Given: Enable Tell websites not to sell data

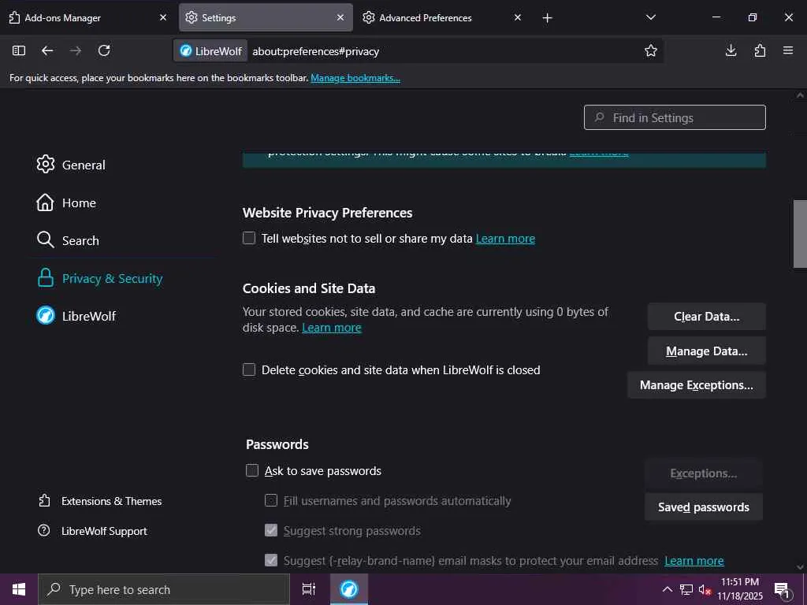Looking at the screenshot, I should point(249,238).
